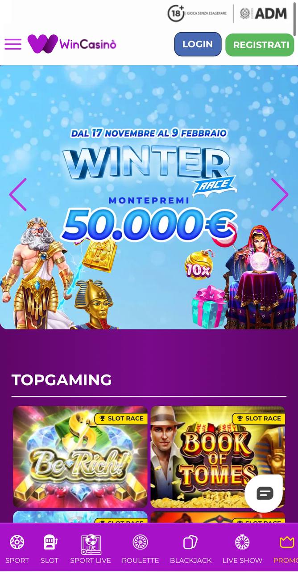The image size is (298, 572).
Task: Tap the ADM logo
Action: 263,13
